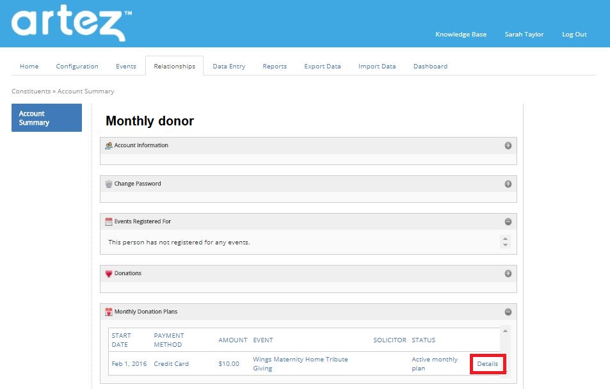This screenshot has width=610, height=389.
Task: Open the Home tab
Action: coord(29,66)
